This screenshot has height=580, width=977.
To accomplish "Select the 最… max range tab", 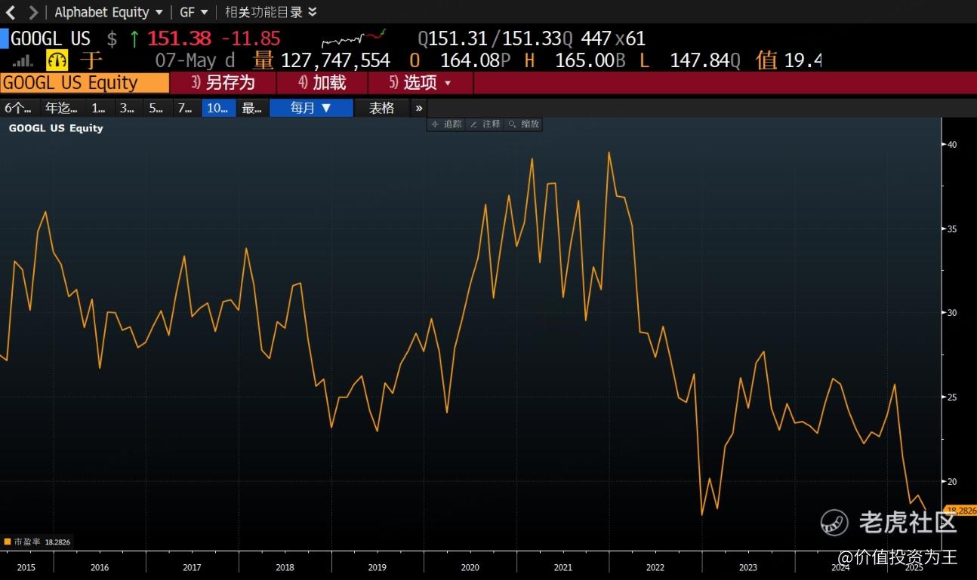I will click(251, 108).
